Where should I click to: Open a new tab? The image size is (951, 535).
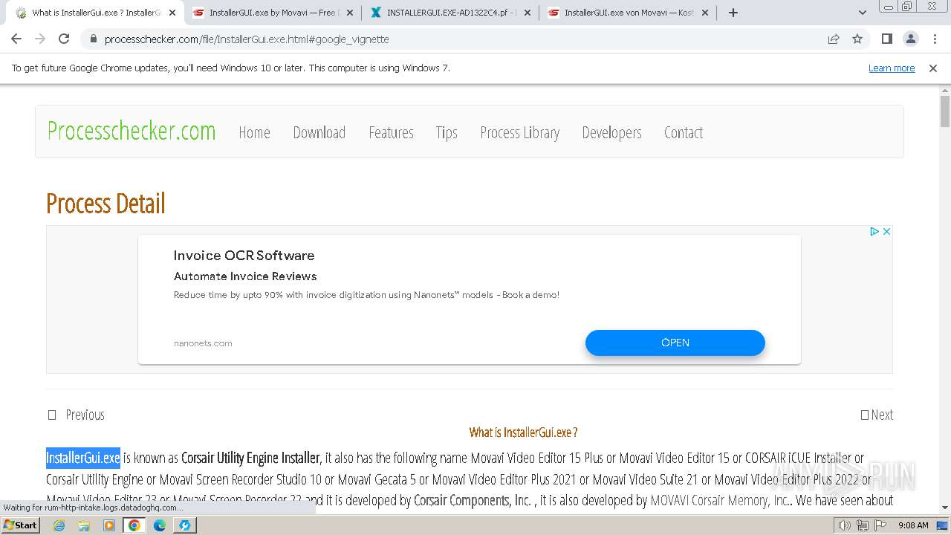(733, 13)
